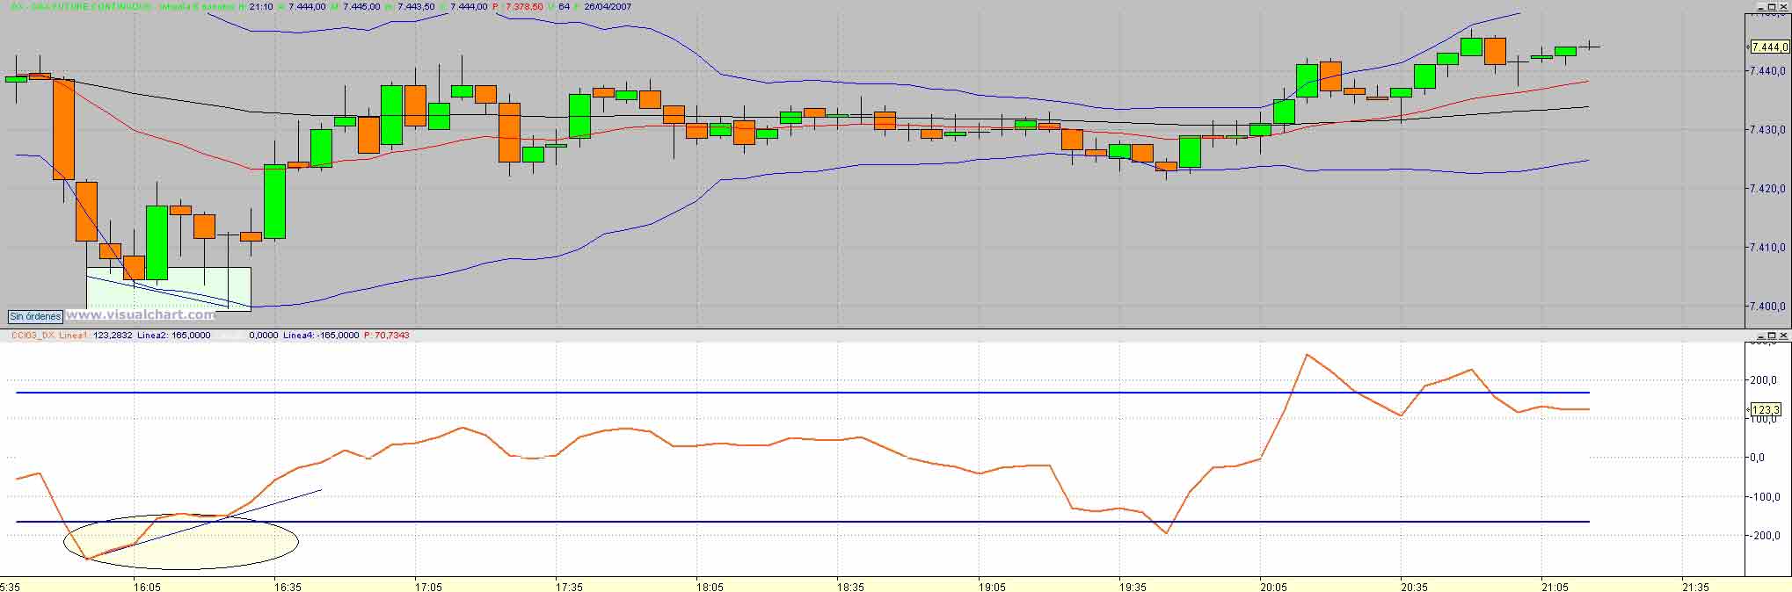
Task: Maximize the price chart pane
Action: coord(1772,7)
